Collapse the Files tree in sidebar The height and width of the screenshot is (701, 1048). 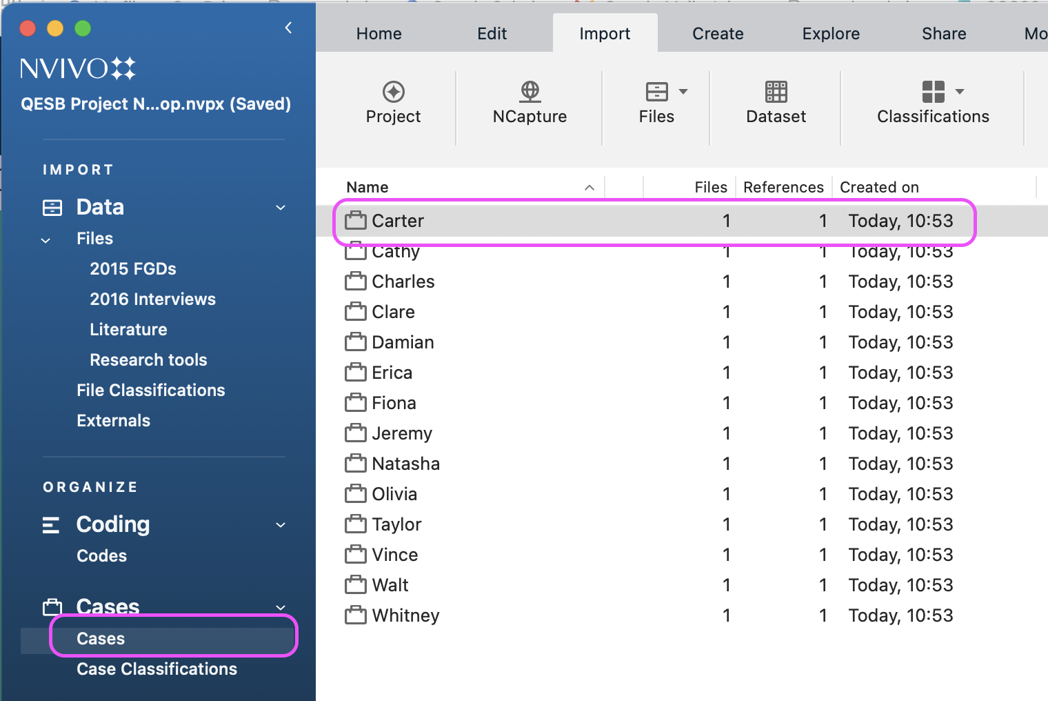[46, 240]
